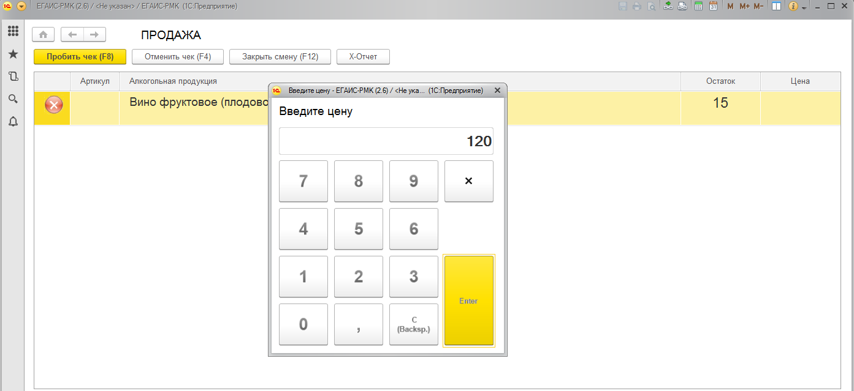The image size is (854, 391).
Task: Click the Закрыть смену (F12) button
Action: pyautogui.click(x=280, y=56)
